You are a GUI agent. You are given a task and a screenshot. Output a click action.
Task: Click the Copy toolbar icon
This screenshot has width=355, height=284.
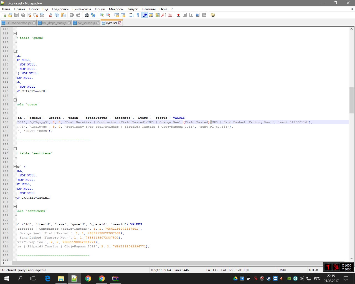pos(57,15)
